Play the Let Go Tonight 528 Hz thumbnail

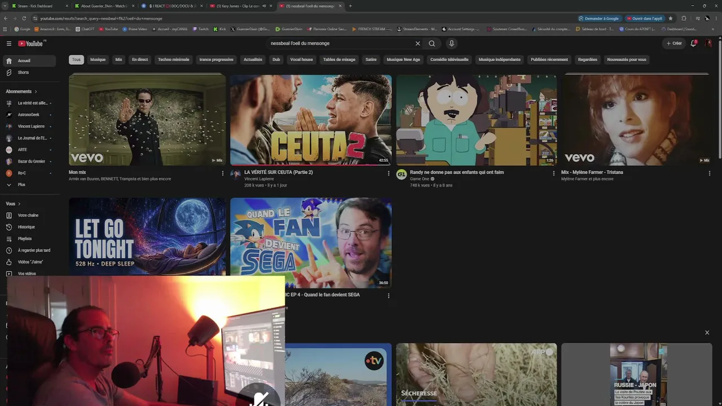tap(147, 236)
